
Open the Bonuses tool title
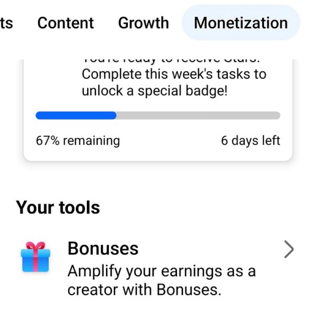[103, 248]
